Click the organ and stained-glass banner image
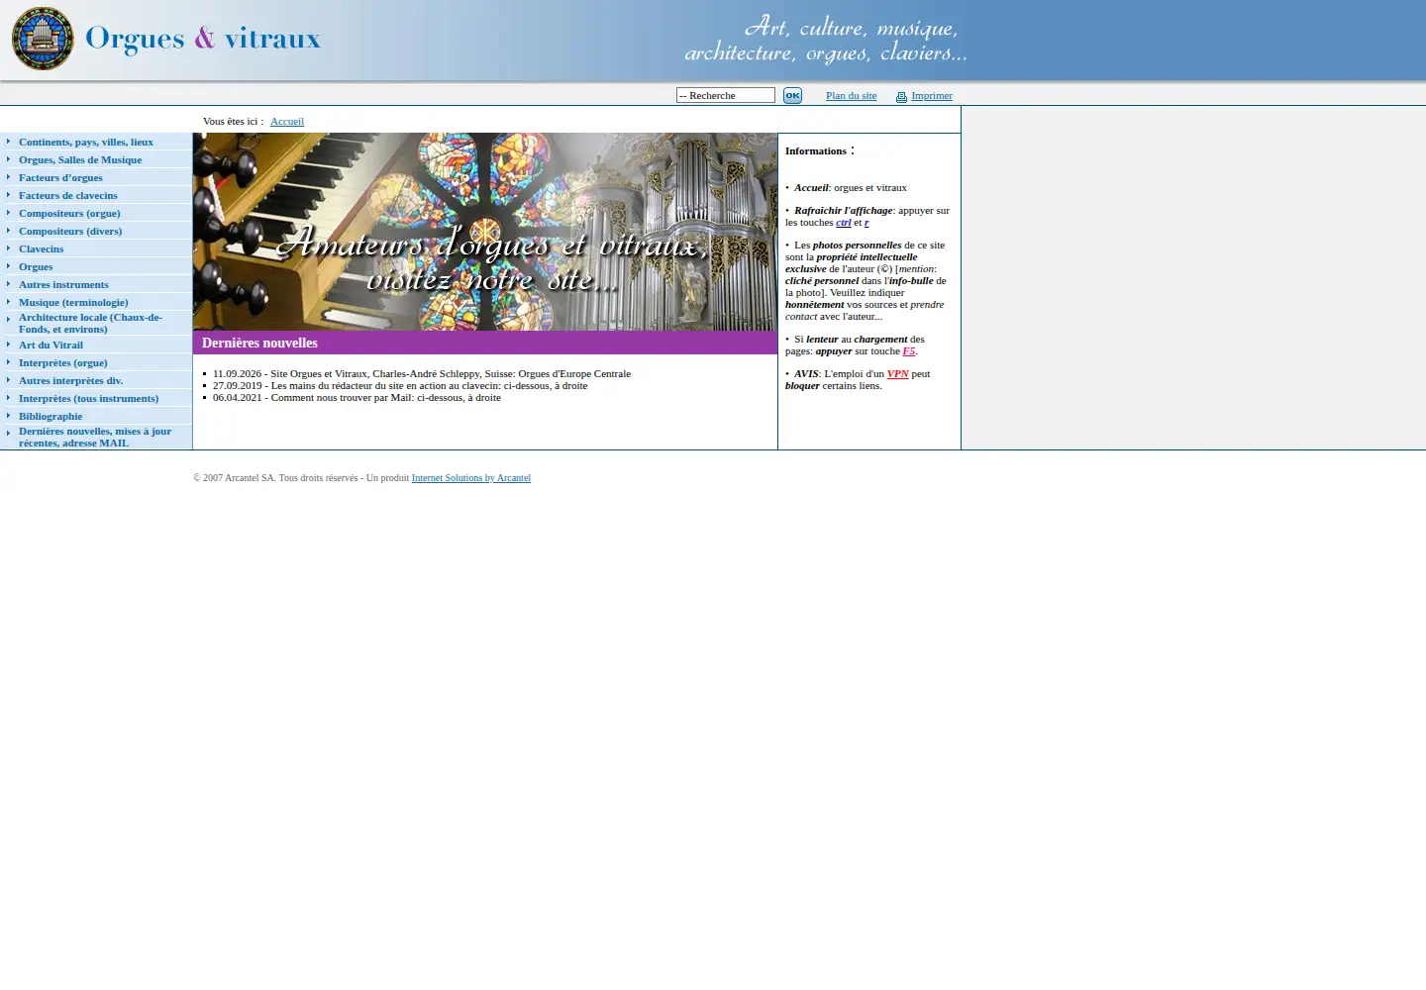The image size is (1426, 990). pyautogui.click(x=485, y=232)
